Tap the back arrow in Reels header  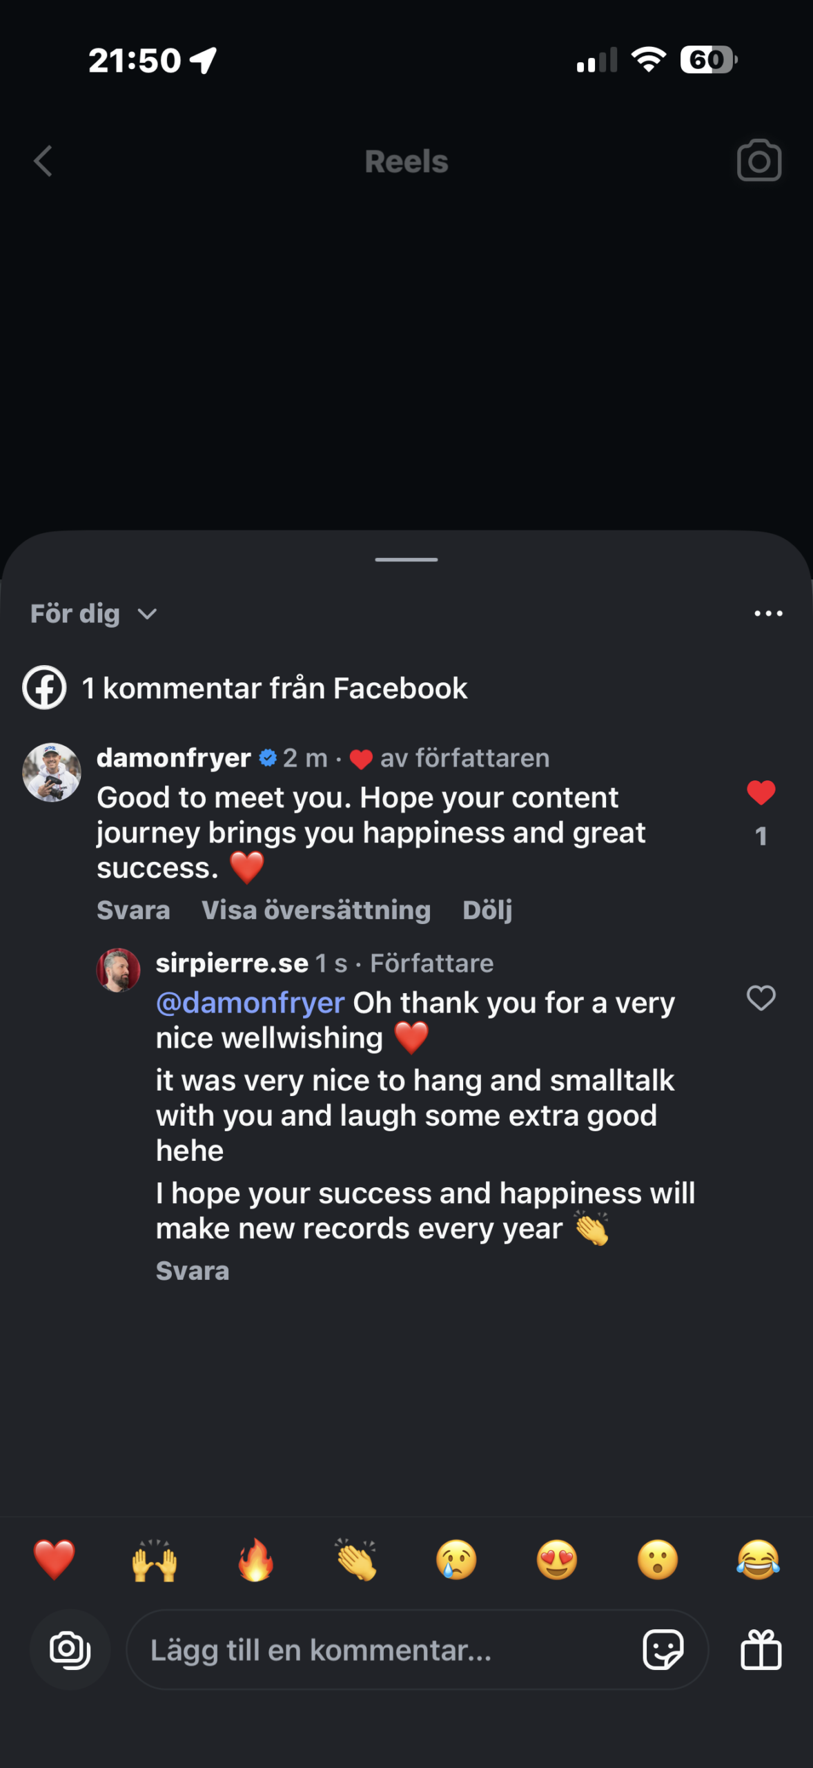pos(43,162)
